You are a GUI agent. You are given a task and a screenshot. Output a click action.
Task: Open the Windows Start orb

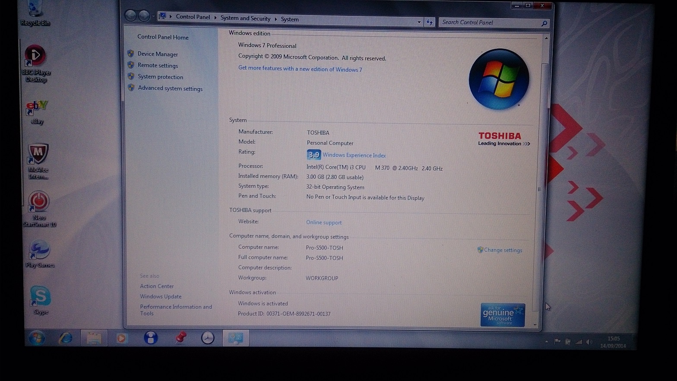37,338
